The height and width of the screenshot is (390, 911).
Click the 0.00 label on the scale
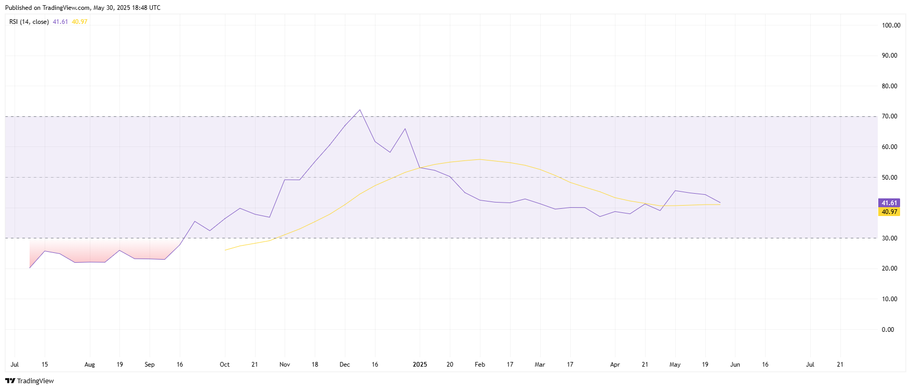point(888,330)
